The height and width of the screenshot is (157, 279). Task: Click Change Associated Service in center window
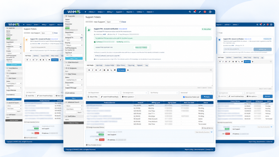coord(96,127)
